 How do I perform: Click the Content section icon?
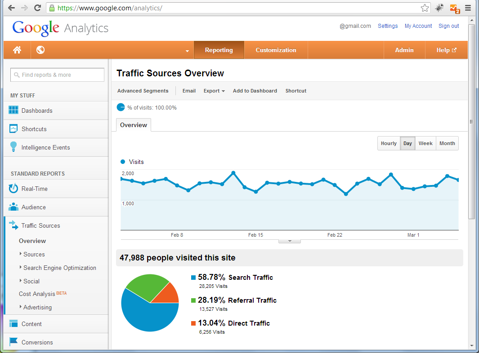13,323
